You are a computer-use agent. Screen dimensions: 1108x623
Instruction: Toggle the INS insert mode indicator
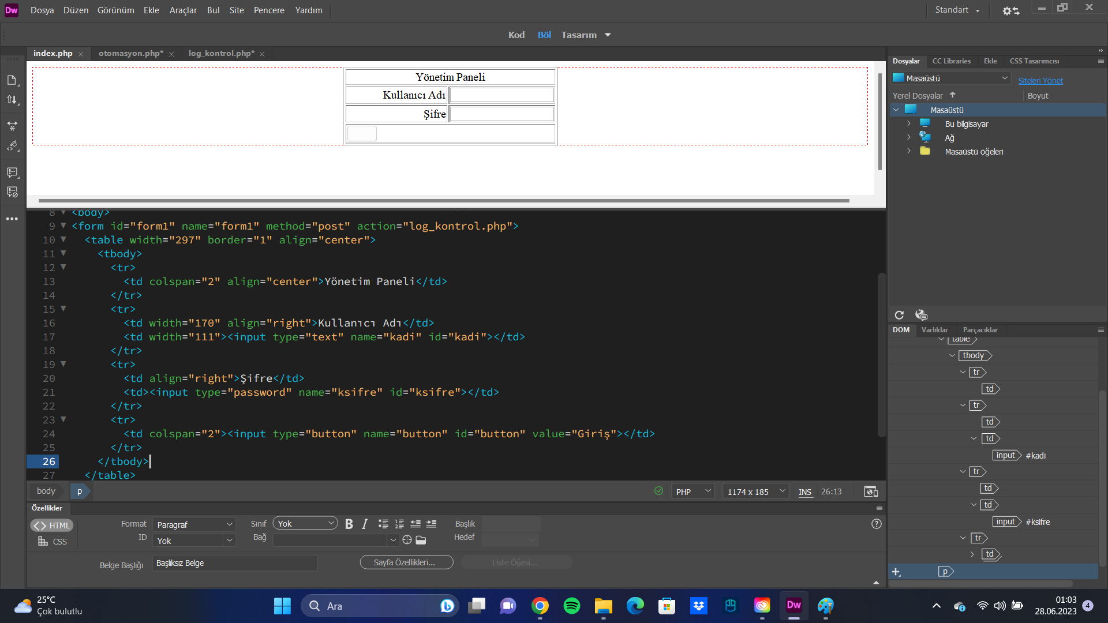tap(804, 492)
